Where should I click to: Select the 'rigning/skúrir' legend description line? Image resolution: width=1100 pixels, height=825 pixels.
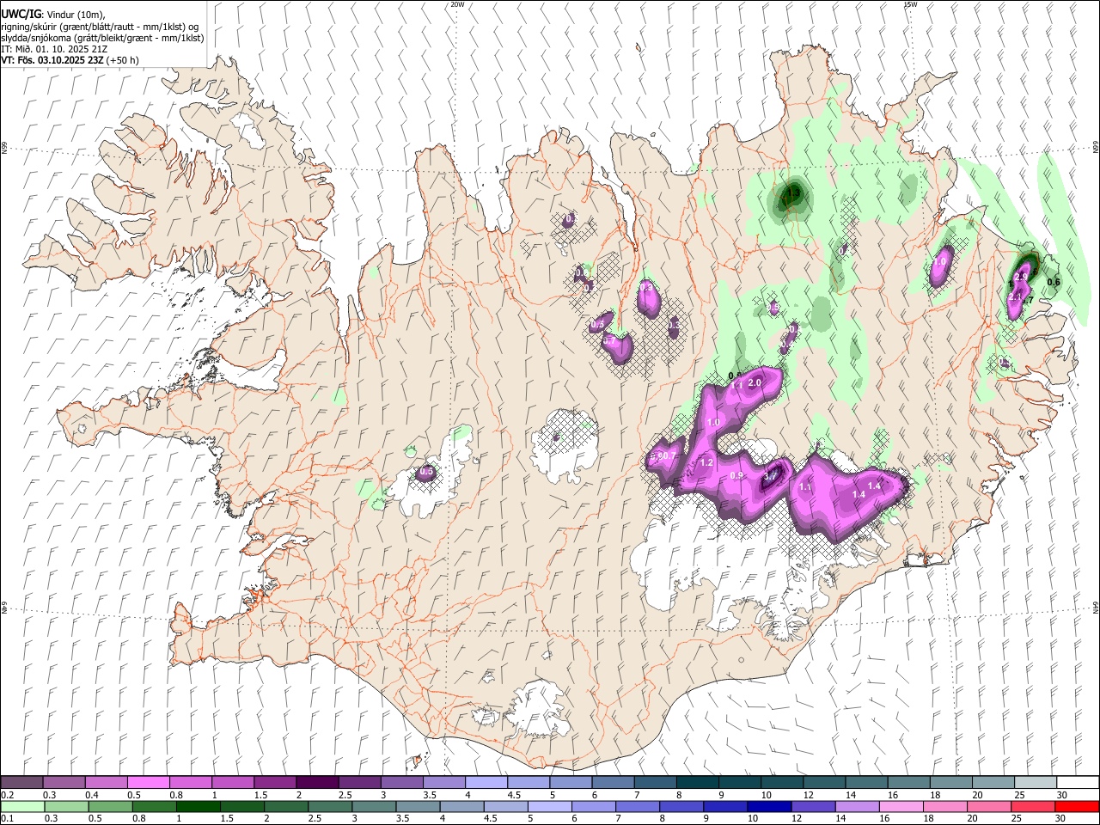[x=100, y=27]
